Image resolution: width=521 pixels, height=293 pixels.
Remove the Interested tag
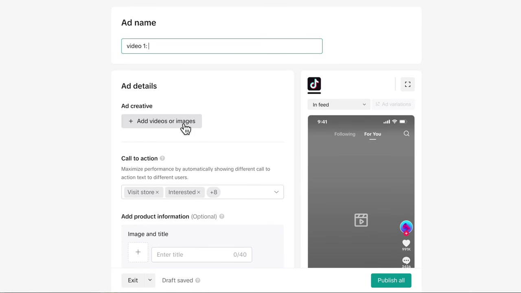pyautogui.click(x=199, y=192)
